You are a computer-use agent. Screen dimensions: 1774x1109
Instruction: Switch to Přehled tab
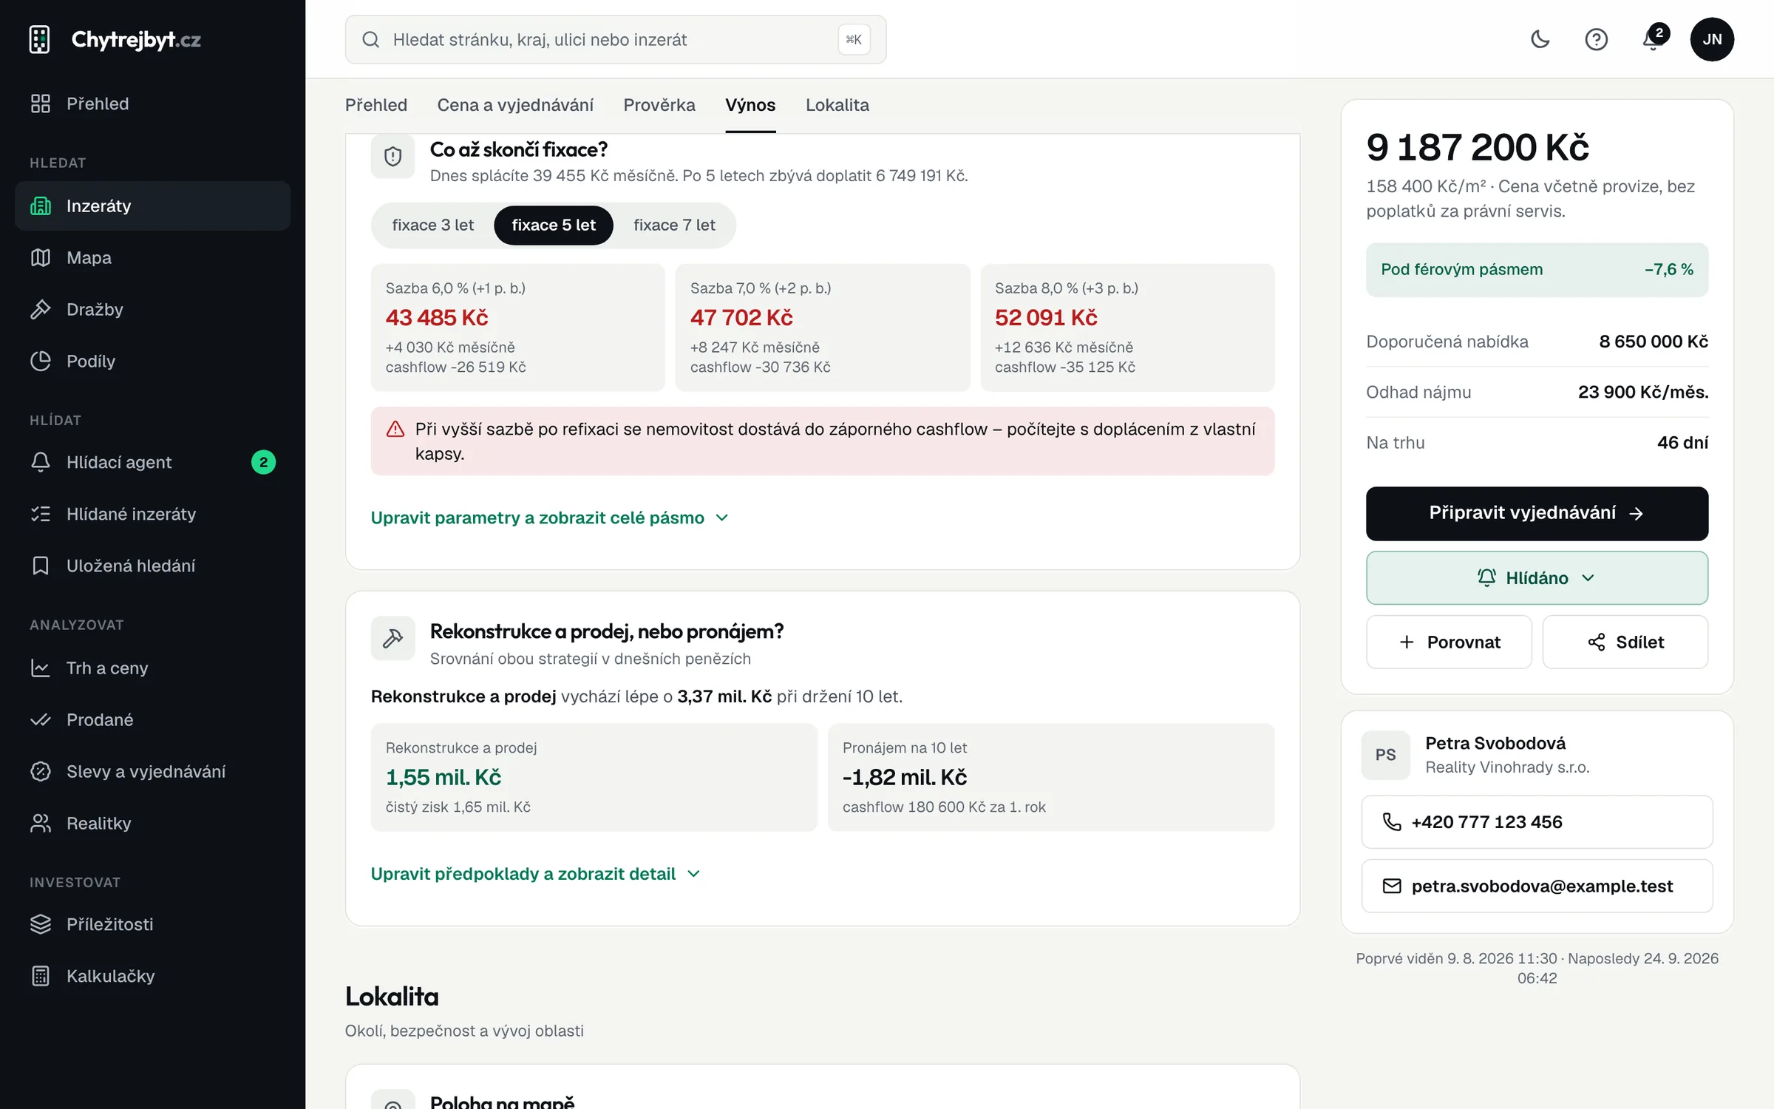(376, 105)
